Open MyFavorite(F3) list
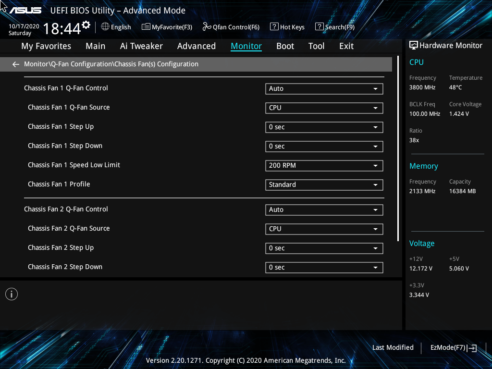492x369 pixels. pos(167,27)
